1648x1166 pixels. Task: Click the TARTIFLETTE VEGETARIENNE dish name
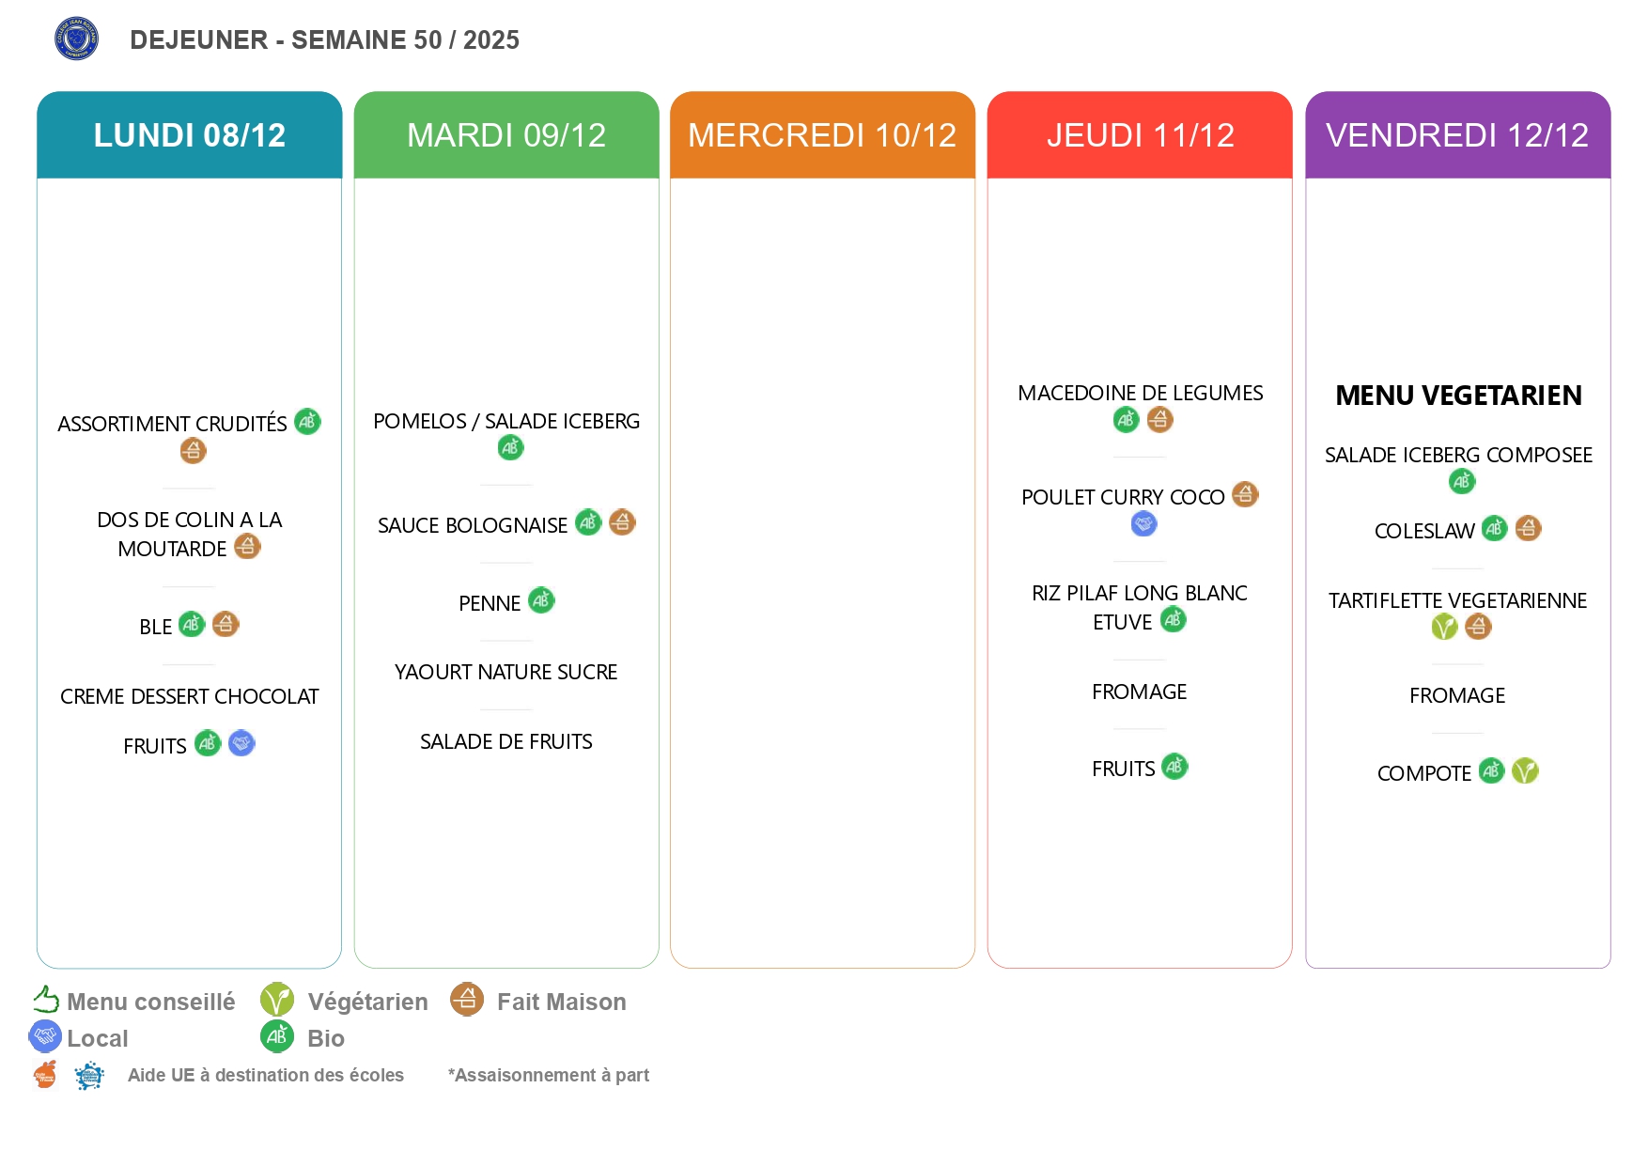[x=1457, y=600]
